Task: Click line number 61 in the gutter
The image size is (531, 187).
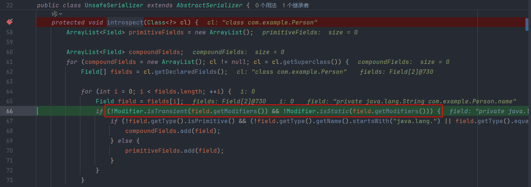Action: coord(10,62)
